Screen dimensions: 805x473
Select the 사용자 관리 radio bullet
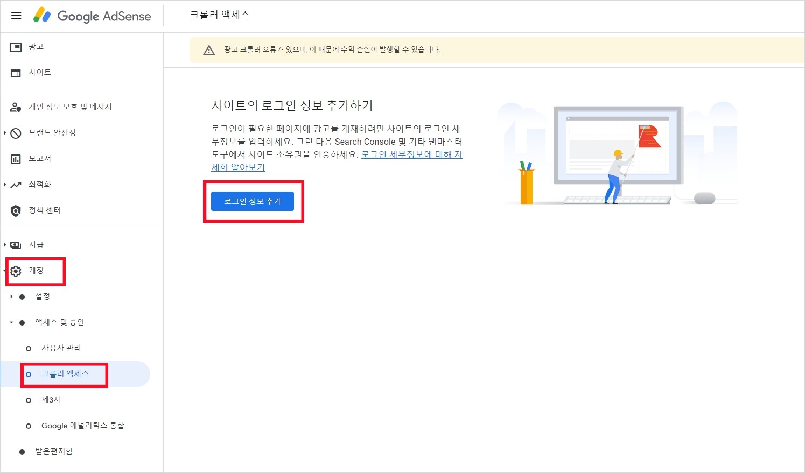[29, 348]
